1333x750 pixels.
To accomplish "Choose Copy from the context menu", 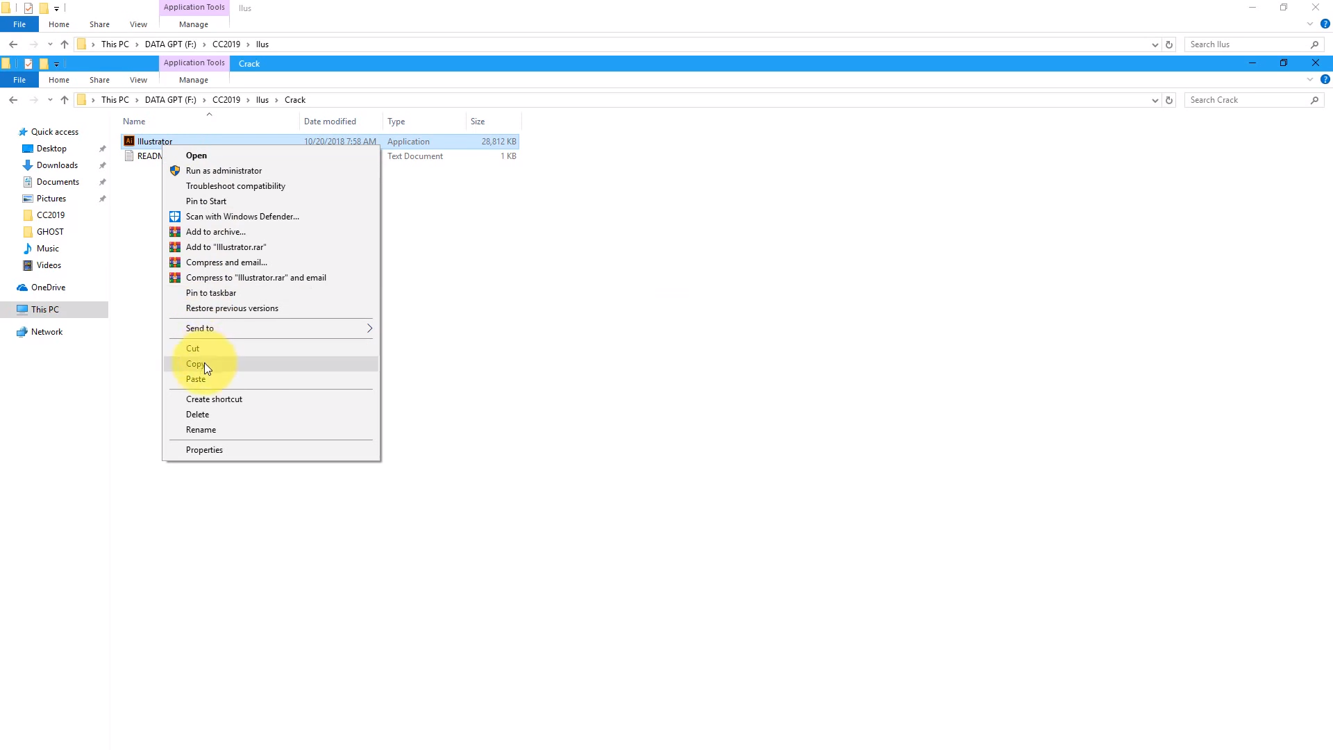I will click(x=195, y=364).
